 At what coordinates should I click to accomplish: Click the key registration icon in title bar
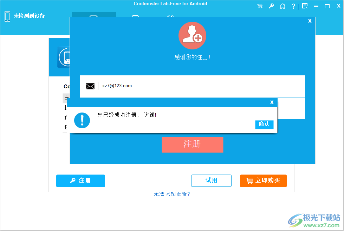(x=271, y=6)
